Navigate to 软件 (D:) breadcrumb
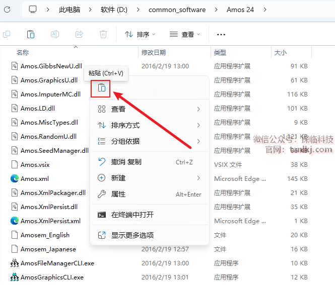335x285 pixels. [x=114, y=10]
